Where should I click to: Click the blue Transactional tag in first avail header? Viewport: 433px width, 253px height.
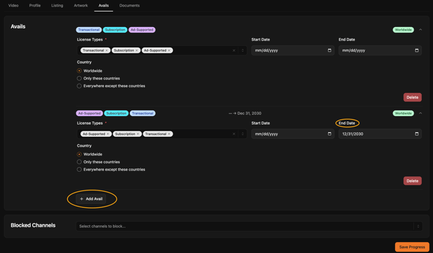(x=89, y=30)
